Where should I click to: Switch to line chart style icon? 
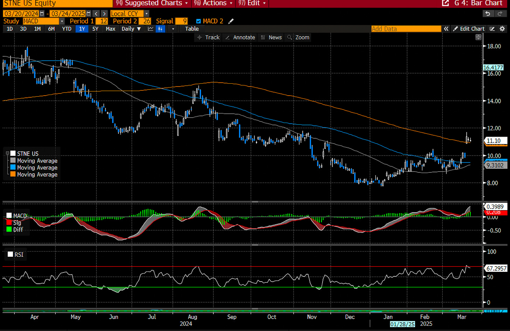click(x=151, y=29)
